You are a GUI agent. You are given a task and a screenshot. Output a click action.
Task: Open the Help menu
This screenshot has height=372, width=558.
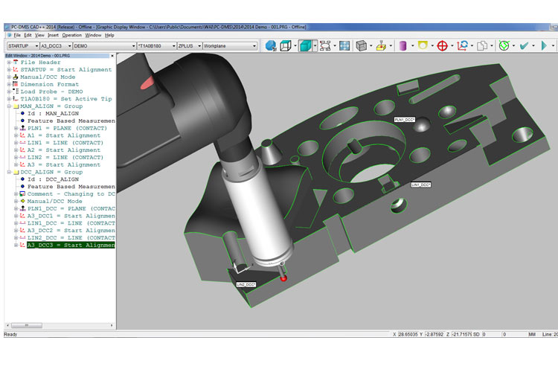coord(109,35)
